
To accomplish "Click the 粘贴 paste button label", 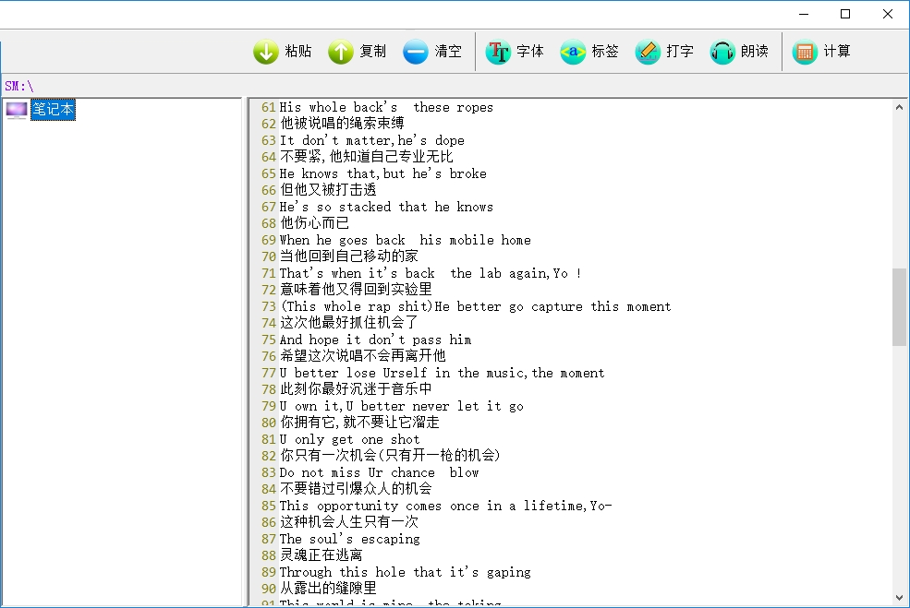I will (298, 52).
